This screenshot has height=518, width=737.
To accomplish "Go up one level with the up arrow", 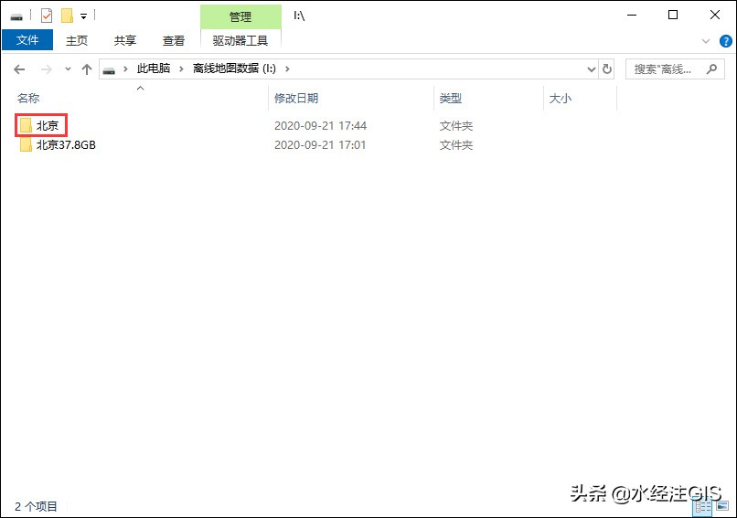I will pyautogui.click(x=87, y=69).
